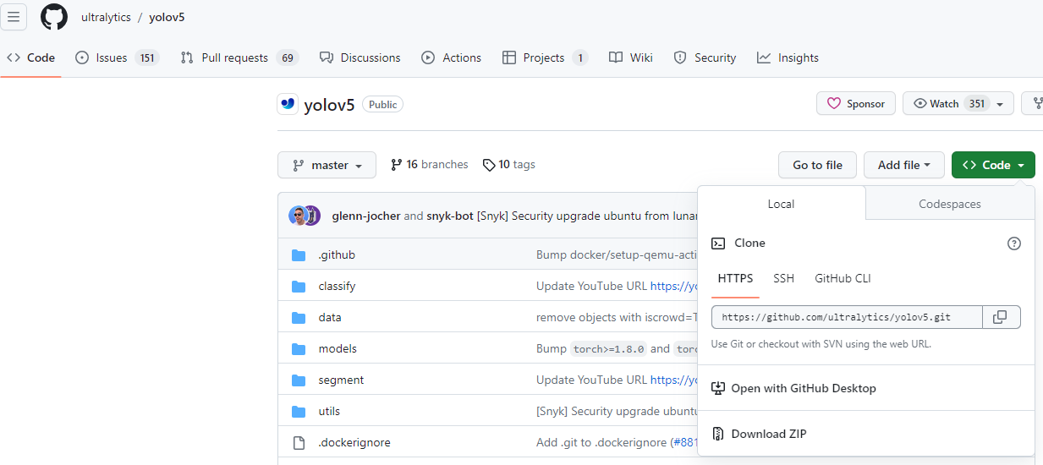Select the GitHub CLI clone tab

click(x=843, y=278)
